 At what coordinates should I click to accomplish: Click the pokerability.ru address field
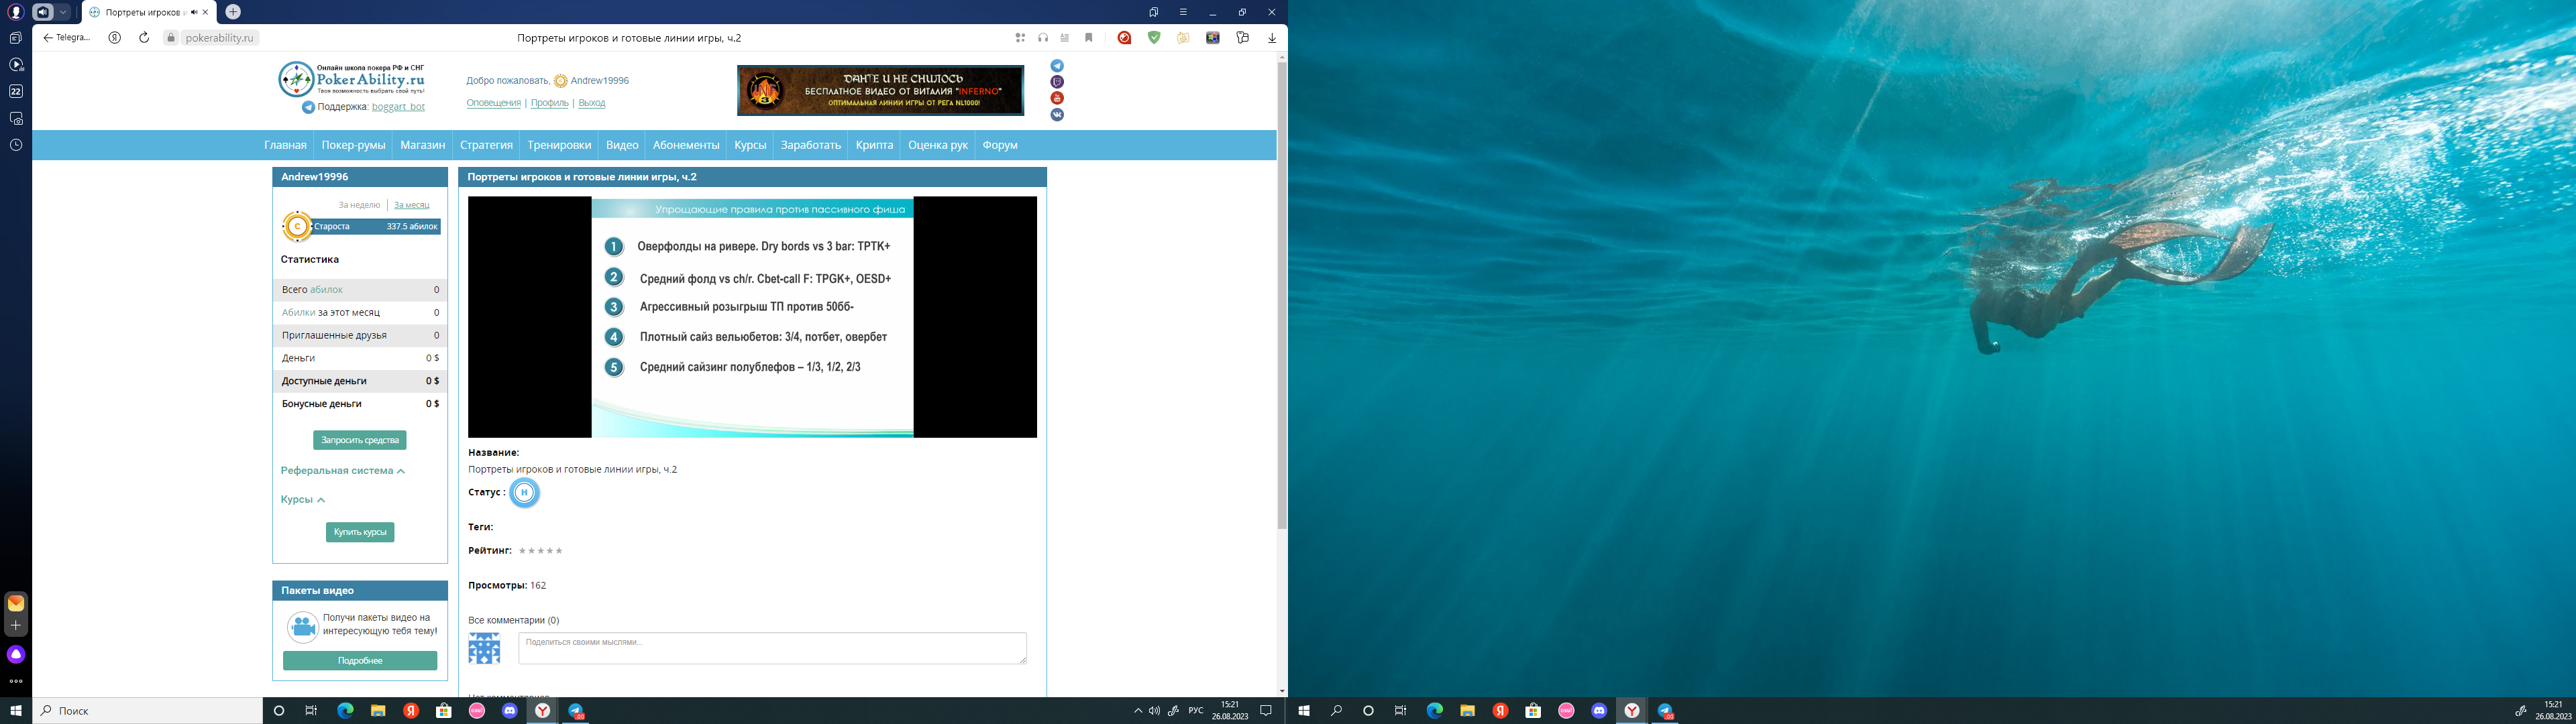coord(220,38)
